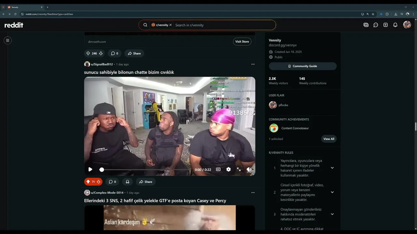Click the zoom magnifier in address bar
This screenshot has height=234, width=417.
click(368, 14)
